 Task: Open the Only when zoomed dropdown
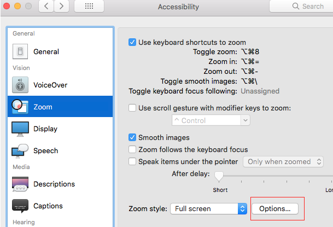pos(285,161)
